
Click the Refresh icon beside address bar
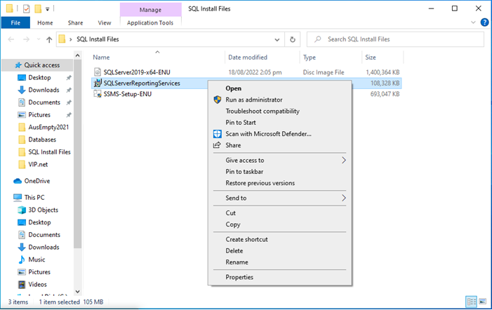(x=293, y=39)
